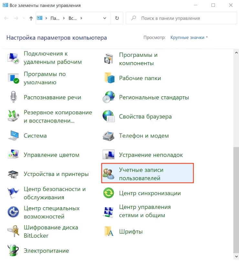
Task: Click the vertical scrollbar thumb
Action: pos(236,200)
